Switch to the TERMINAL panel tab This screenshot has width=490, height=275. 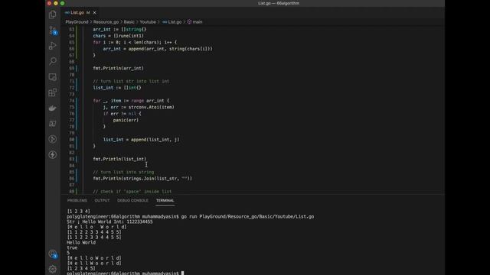(165, 200)
